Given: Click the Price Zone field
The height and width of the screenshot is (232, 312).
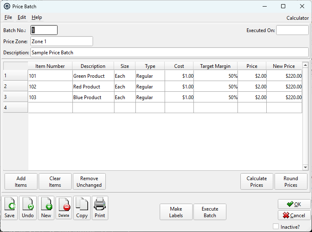Looking at the screenshot, I should (x=62, y=42).
